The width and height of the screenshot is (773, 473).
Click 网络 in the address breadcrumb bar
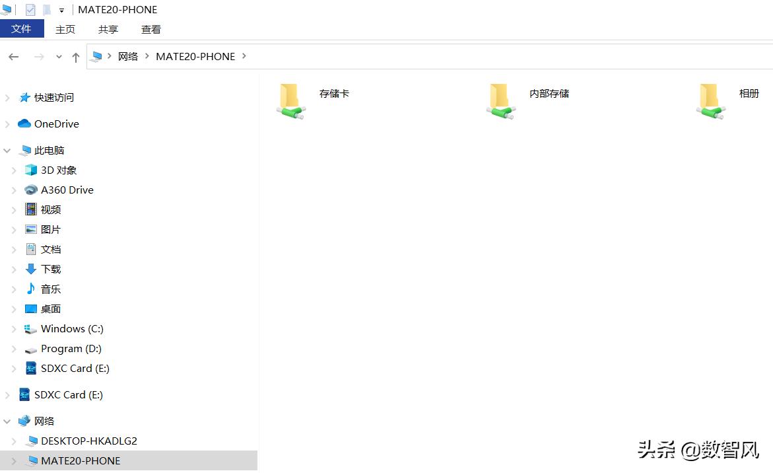(x=128, y=56)
